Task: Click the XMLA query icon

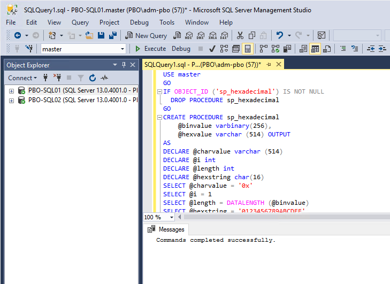Action: tap(213, 35)
